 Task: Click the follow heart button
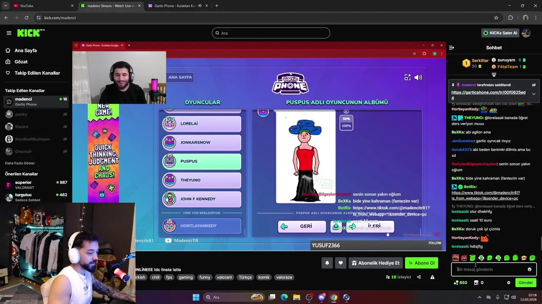click(x=340, y=263)
